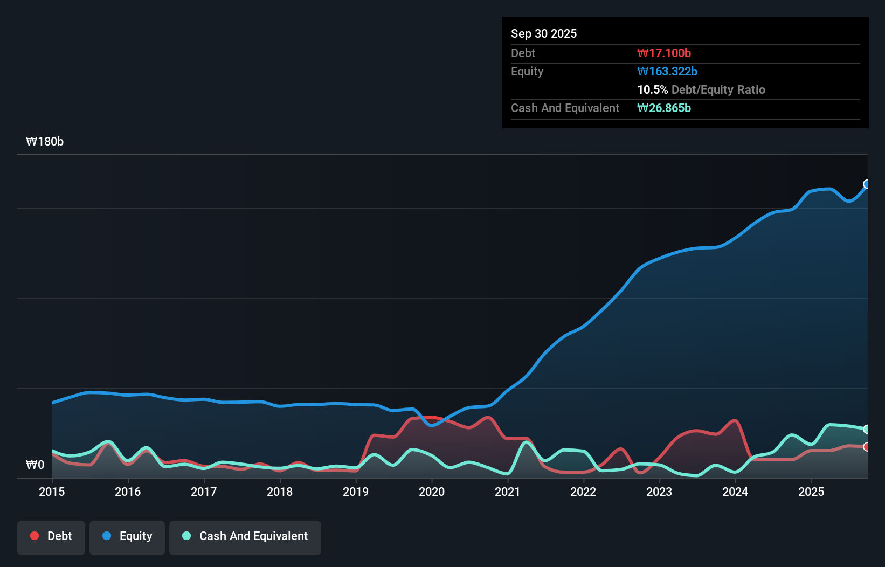Image resolution: width=885 pixels, height=567 pixels.
Task: Click the ₩163.322b Equity value link
Action: pyautogui.click(x=667, y=71)
